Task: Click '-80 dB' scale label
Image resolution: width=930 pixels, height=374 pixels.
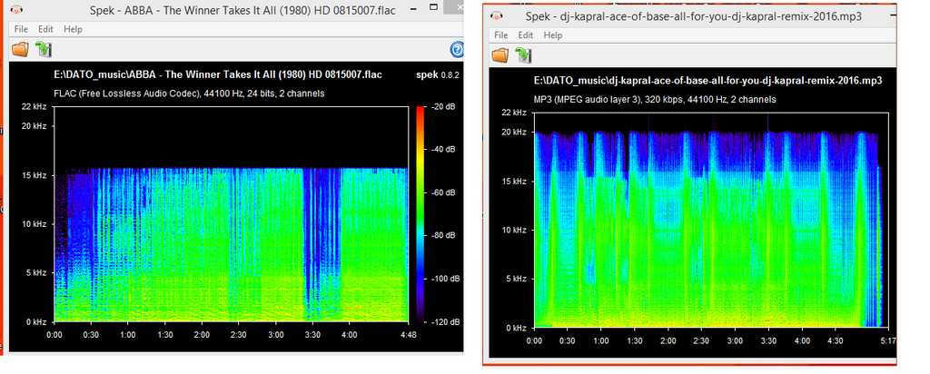Action: click(x=444, y=236)
